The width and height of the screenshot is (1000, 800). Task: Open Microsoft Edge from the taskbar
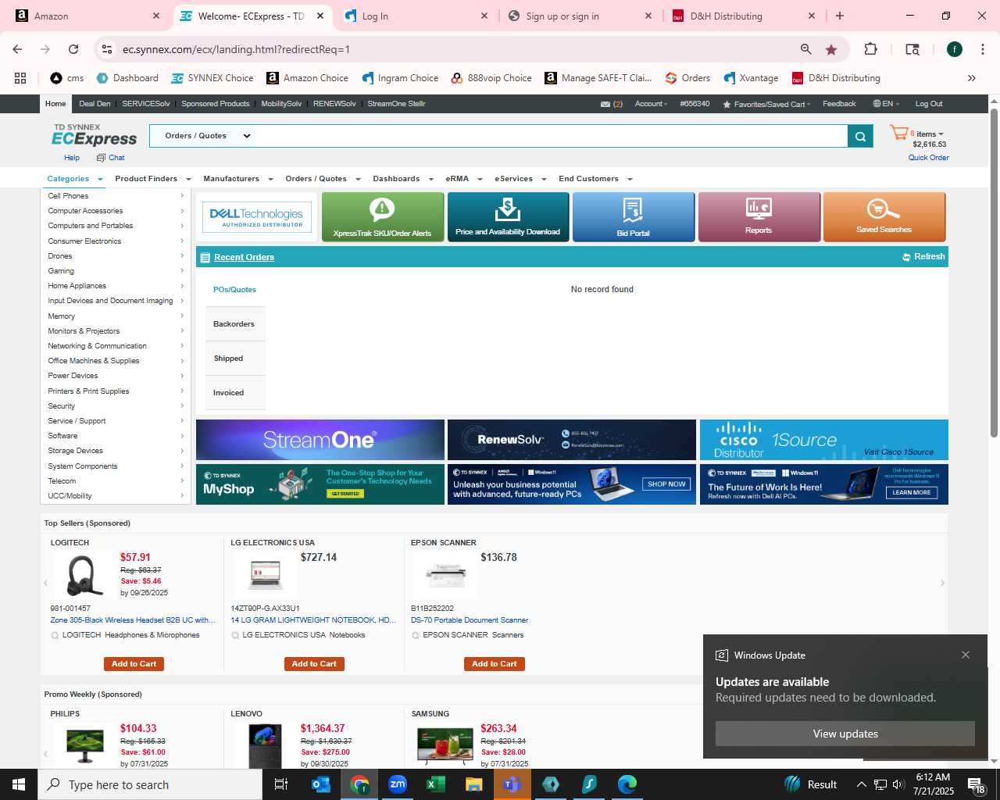[x=627, y=784]
